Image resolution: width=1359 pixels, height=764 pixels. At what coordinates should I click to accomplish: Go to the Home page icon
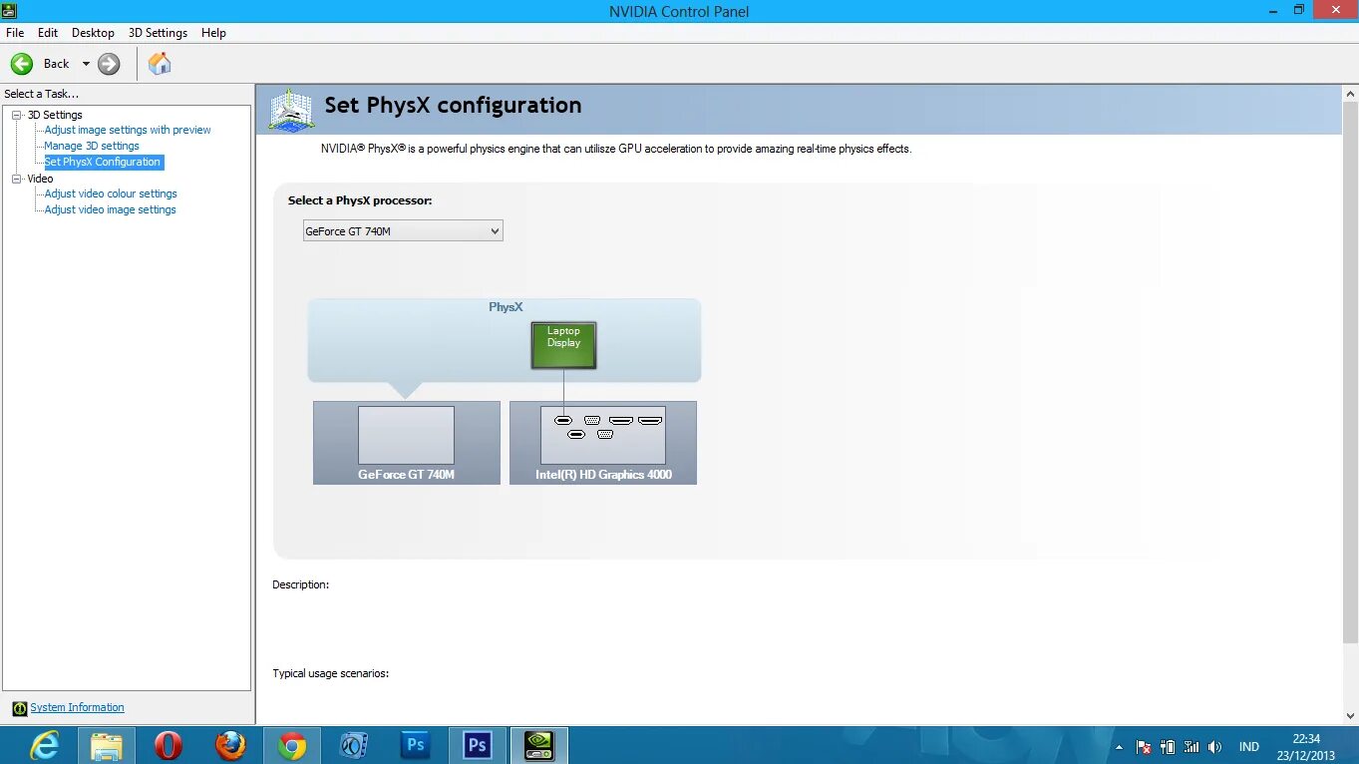pos(160,64)
